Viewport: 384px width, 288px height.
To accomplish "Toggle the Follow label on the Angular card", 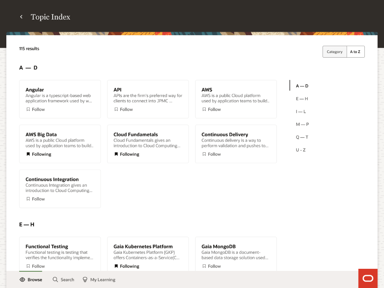I will pyautogui.click(x=38, y=110).
